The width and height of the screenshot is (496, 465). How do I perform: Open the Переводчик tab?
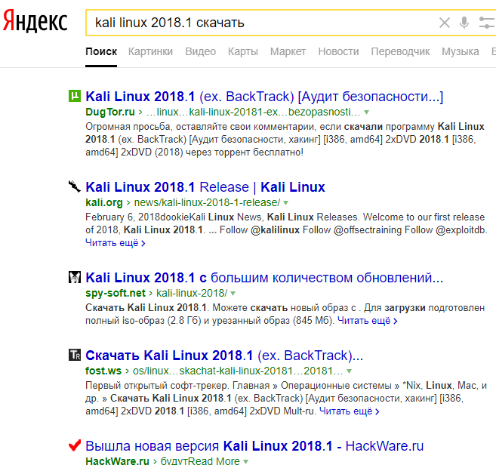pyautogui.click(x=400, y=51)
